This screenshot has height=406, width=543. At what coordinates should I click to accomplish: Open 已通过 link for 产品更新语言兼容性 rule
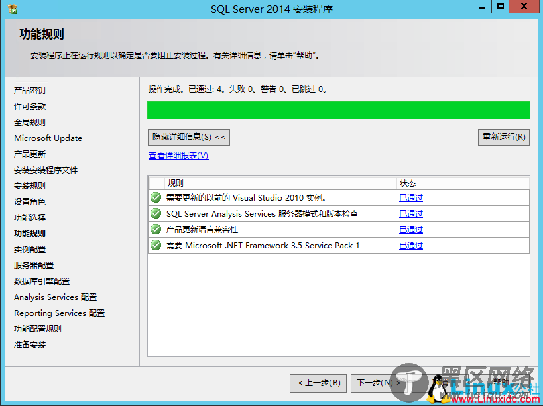[x=411, y=230]
